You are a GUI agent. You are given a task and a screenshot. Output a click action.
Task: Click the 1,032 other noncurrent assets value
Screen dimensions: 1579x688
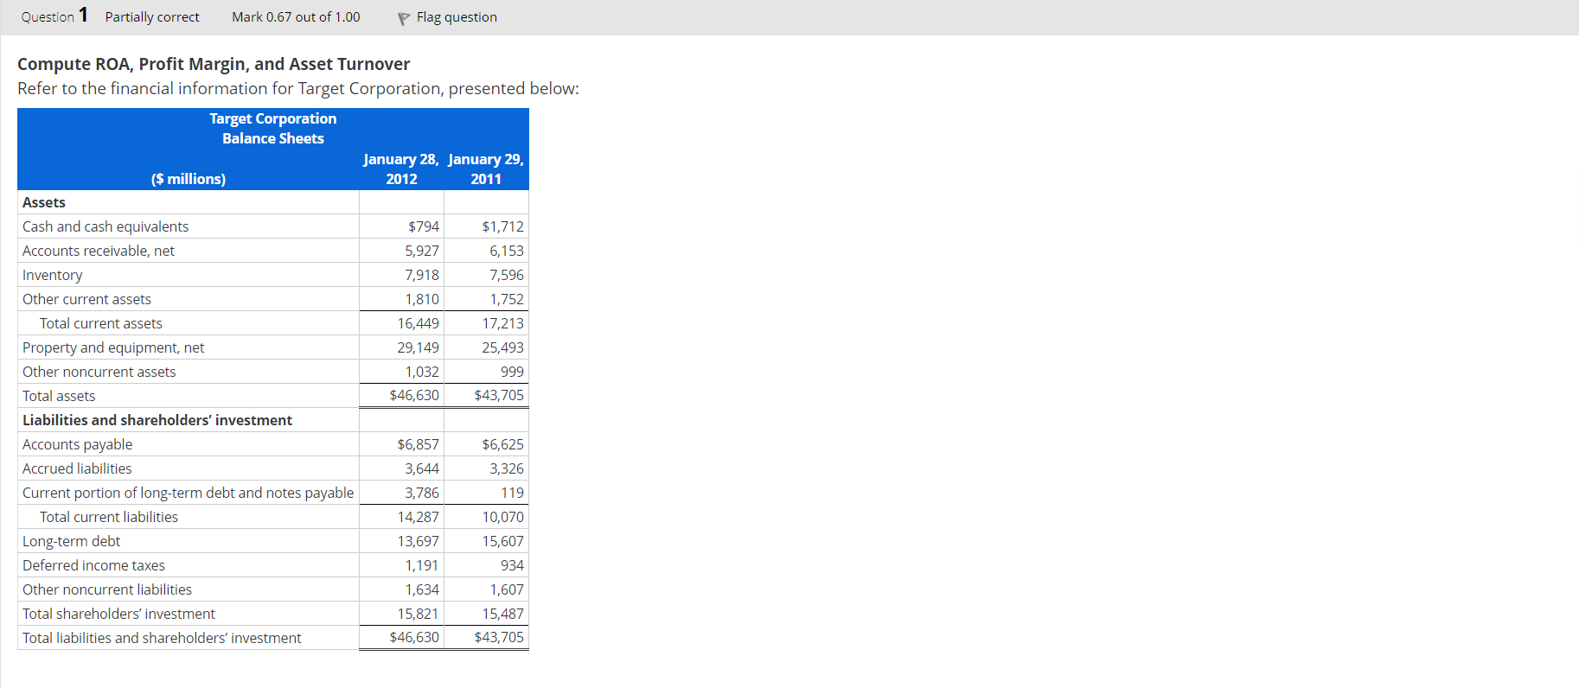(422, 372)
